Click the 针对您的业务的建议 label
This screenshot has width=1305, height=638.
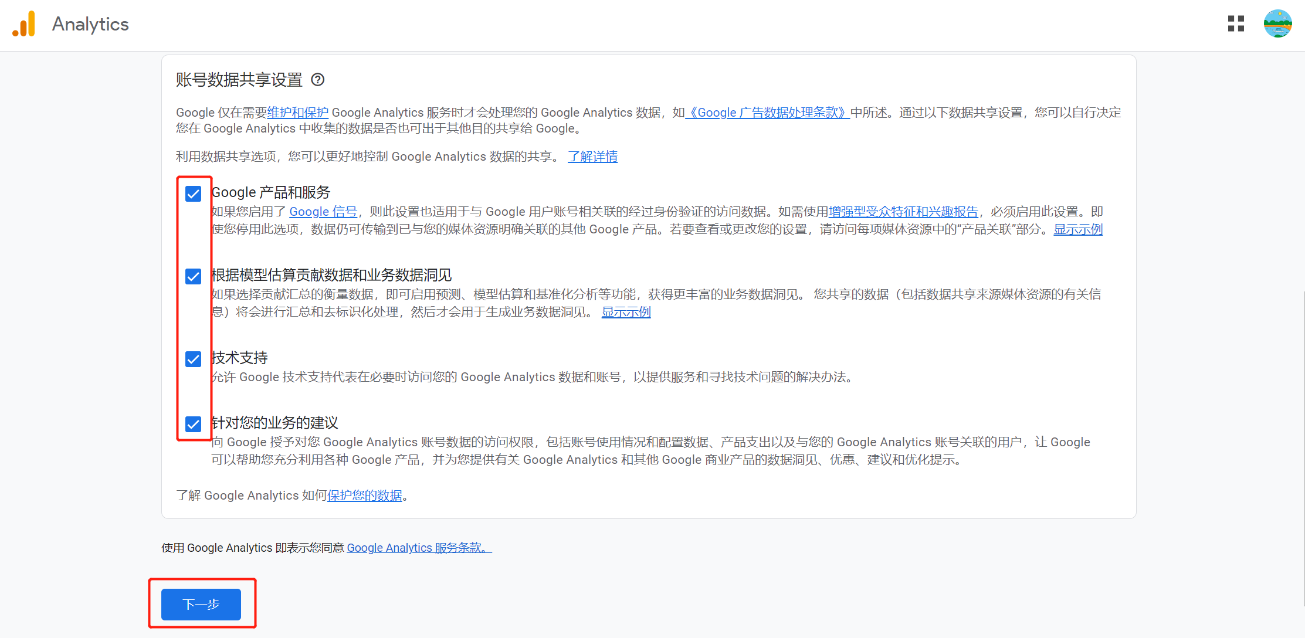click(x=275, y=423)
